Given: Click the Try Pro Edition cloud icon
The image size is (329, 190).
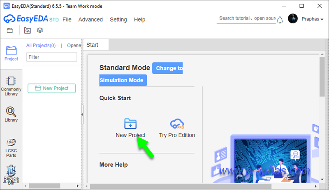Looking at the screenshot, I should pos(177,124).
